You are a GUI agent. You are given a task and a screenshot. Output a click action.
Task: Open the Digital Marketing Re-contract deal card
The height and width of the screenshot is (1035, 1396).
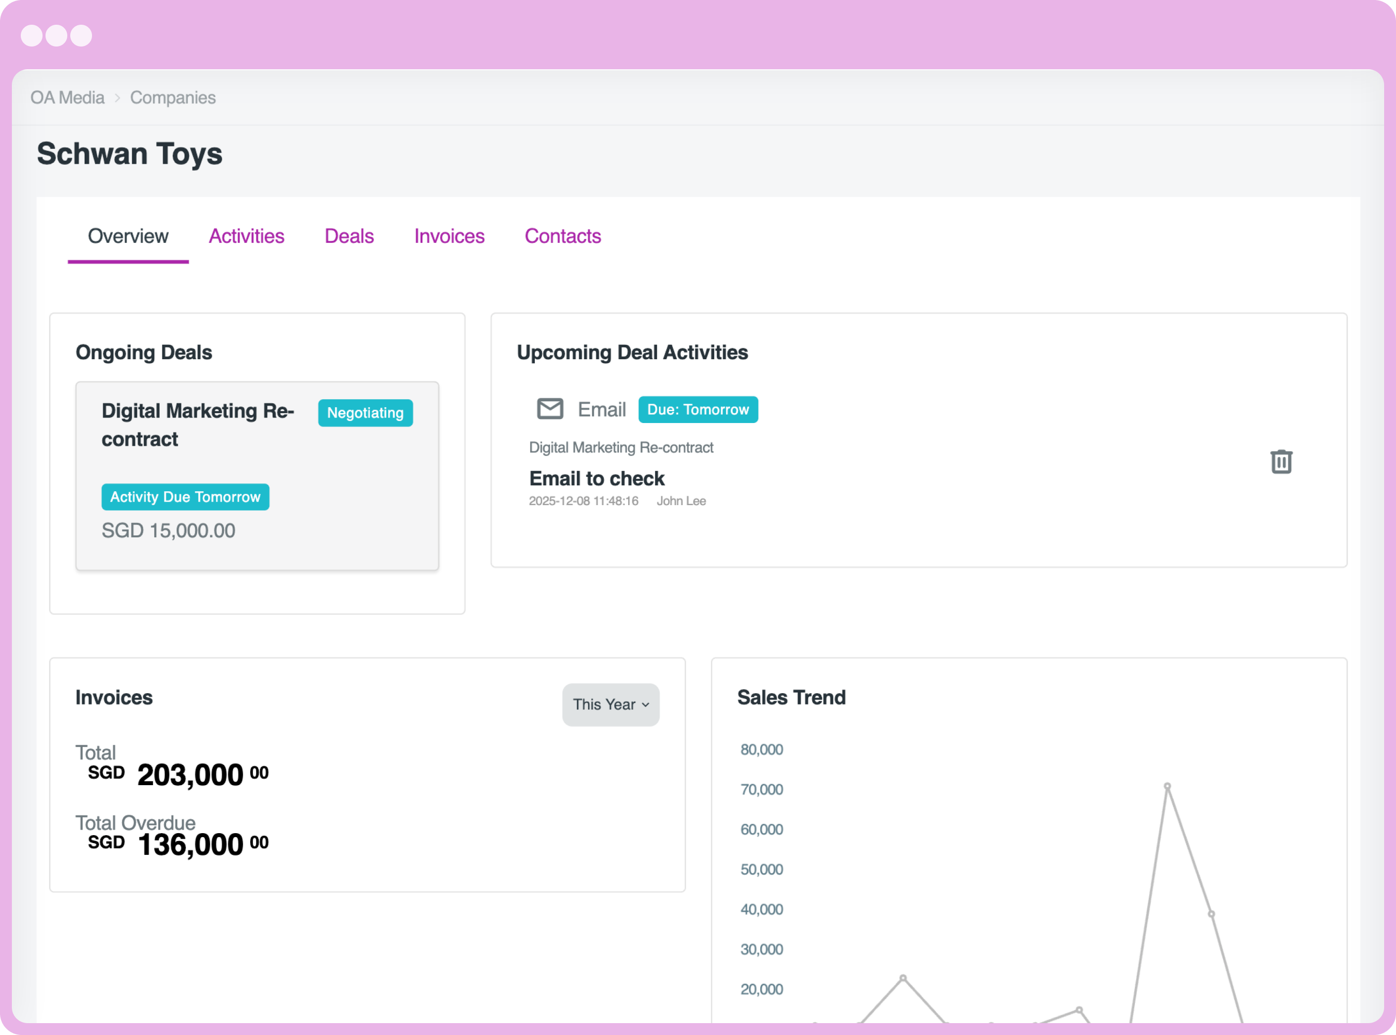[257, 475]
